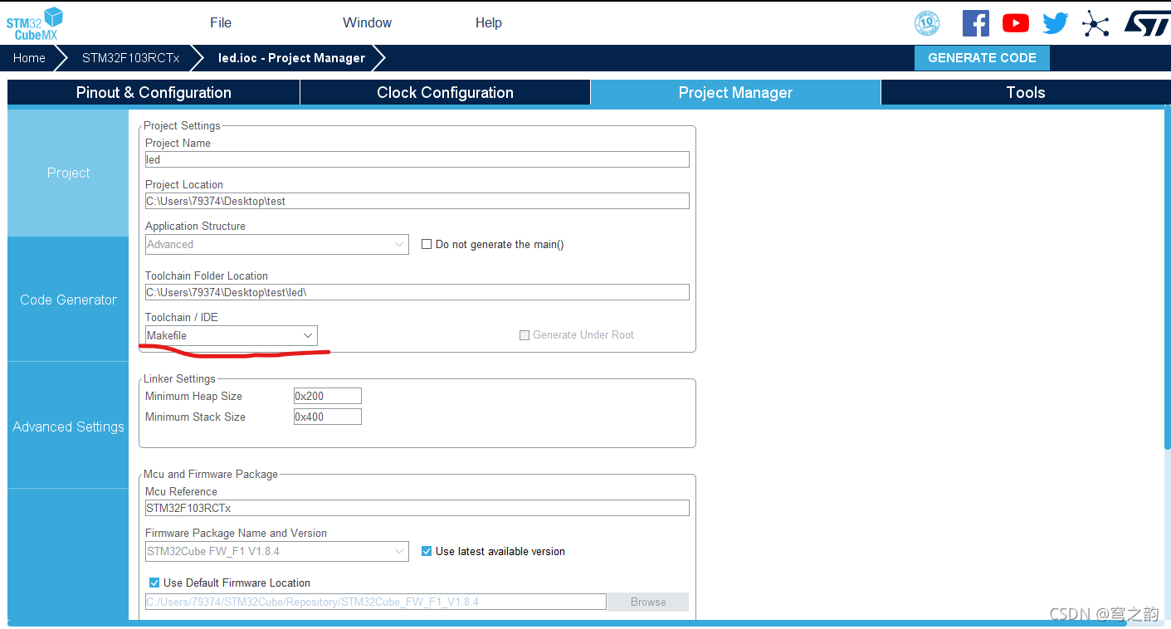Switch to the Project Manager tab
Screen dimensions: 1171x629
click(735, 92)
